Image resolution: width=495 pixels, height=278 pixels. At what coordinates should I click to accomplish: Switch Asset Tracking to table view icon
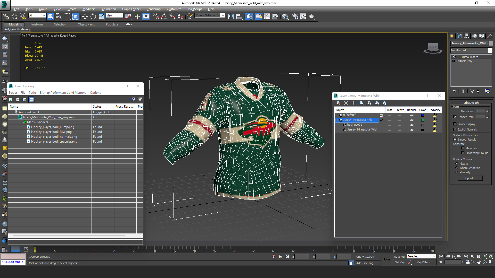(x=32, y=100)
